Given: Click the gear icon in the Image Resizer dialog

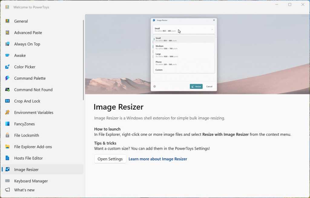Looking at the screenshot, I should [154, 86].
